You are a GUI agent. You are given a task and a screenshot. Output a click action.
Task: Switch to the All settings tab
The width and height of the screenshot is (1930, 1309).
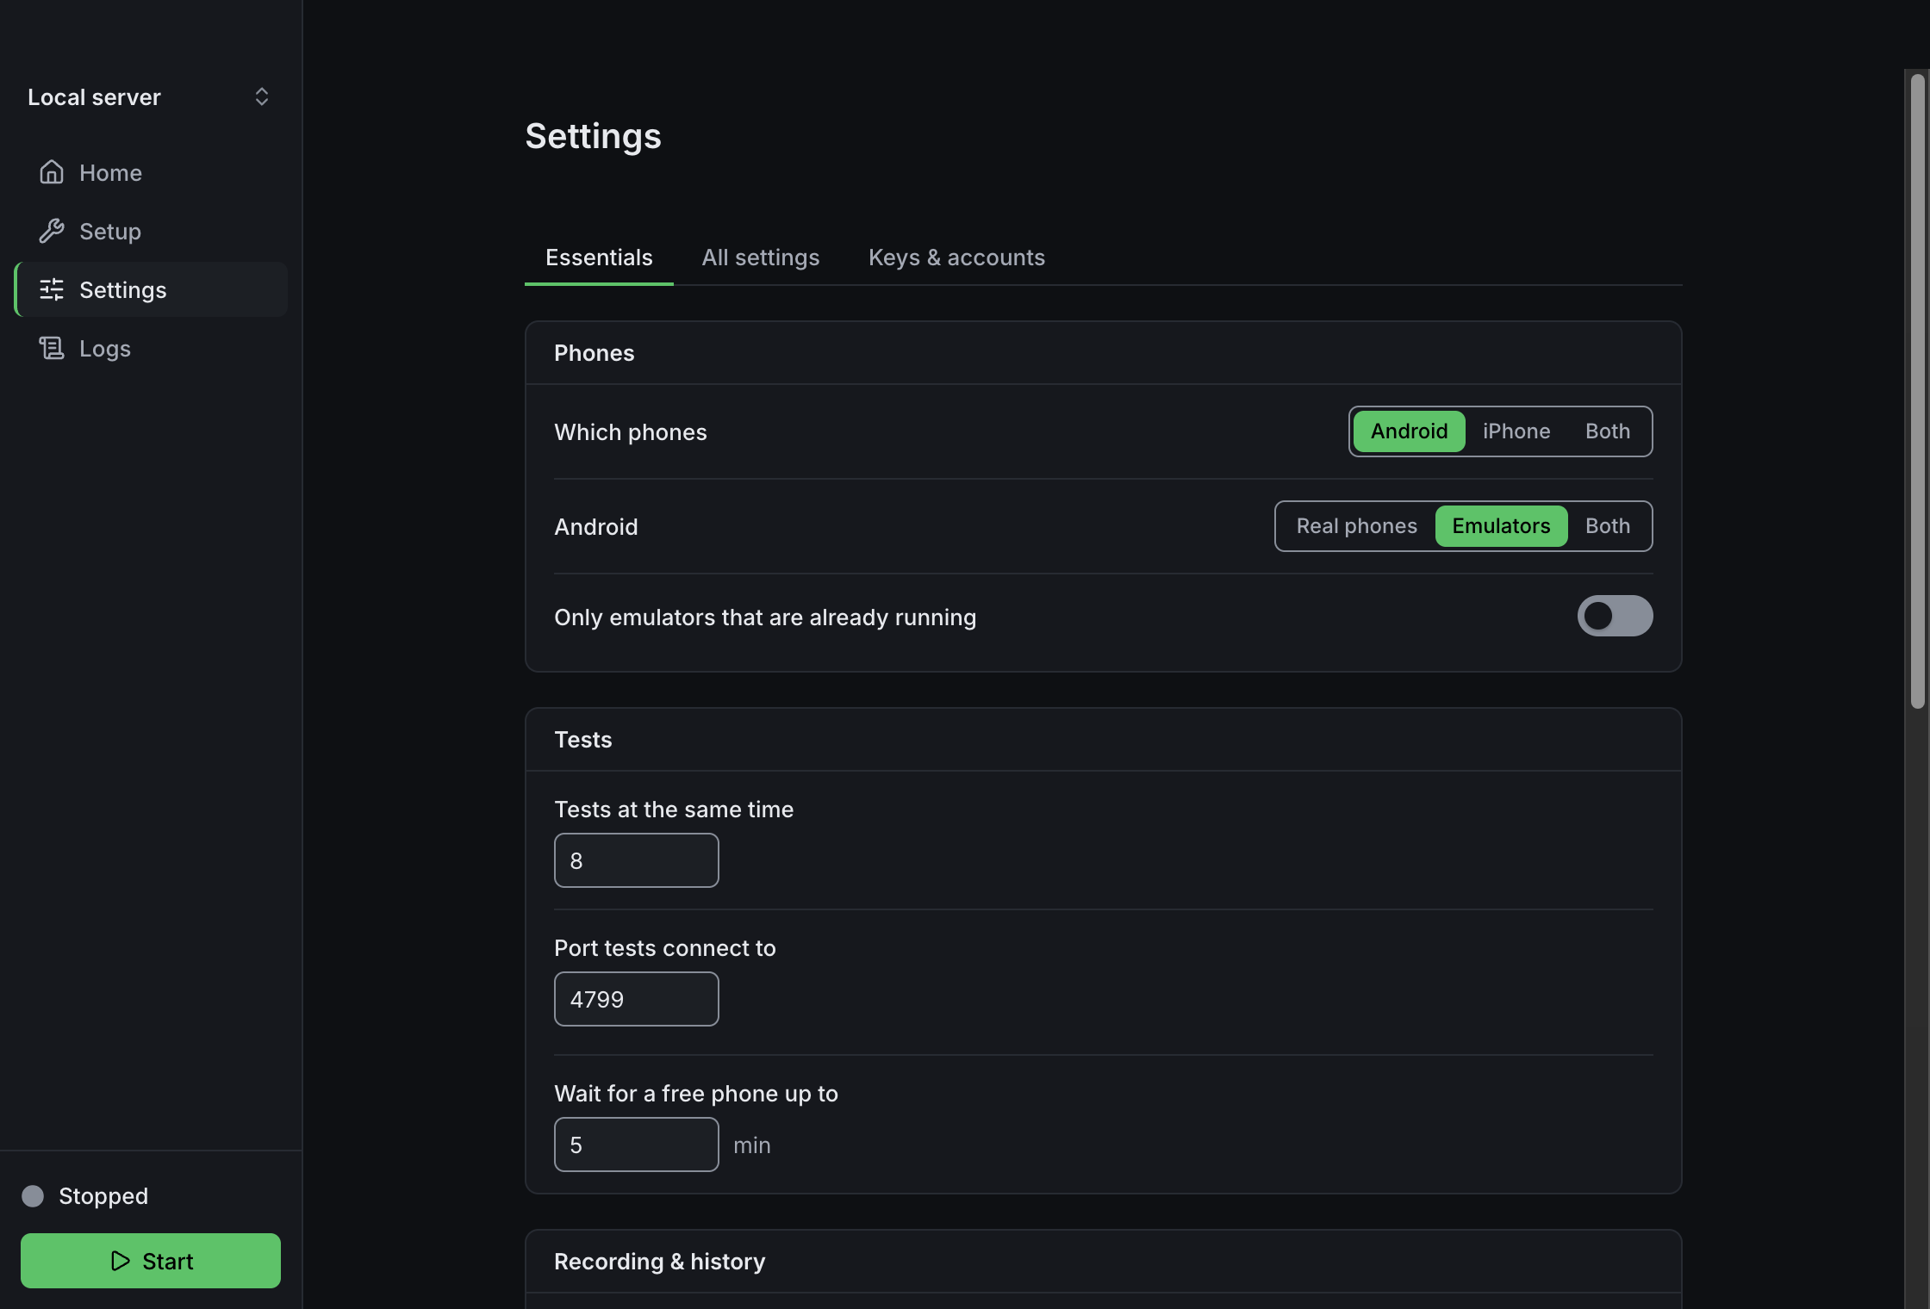click(760, 257)
